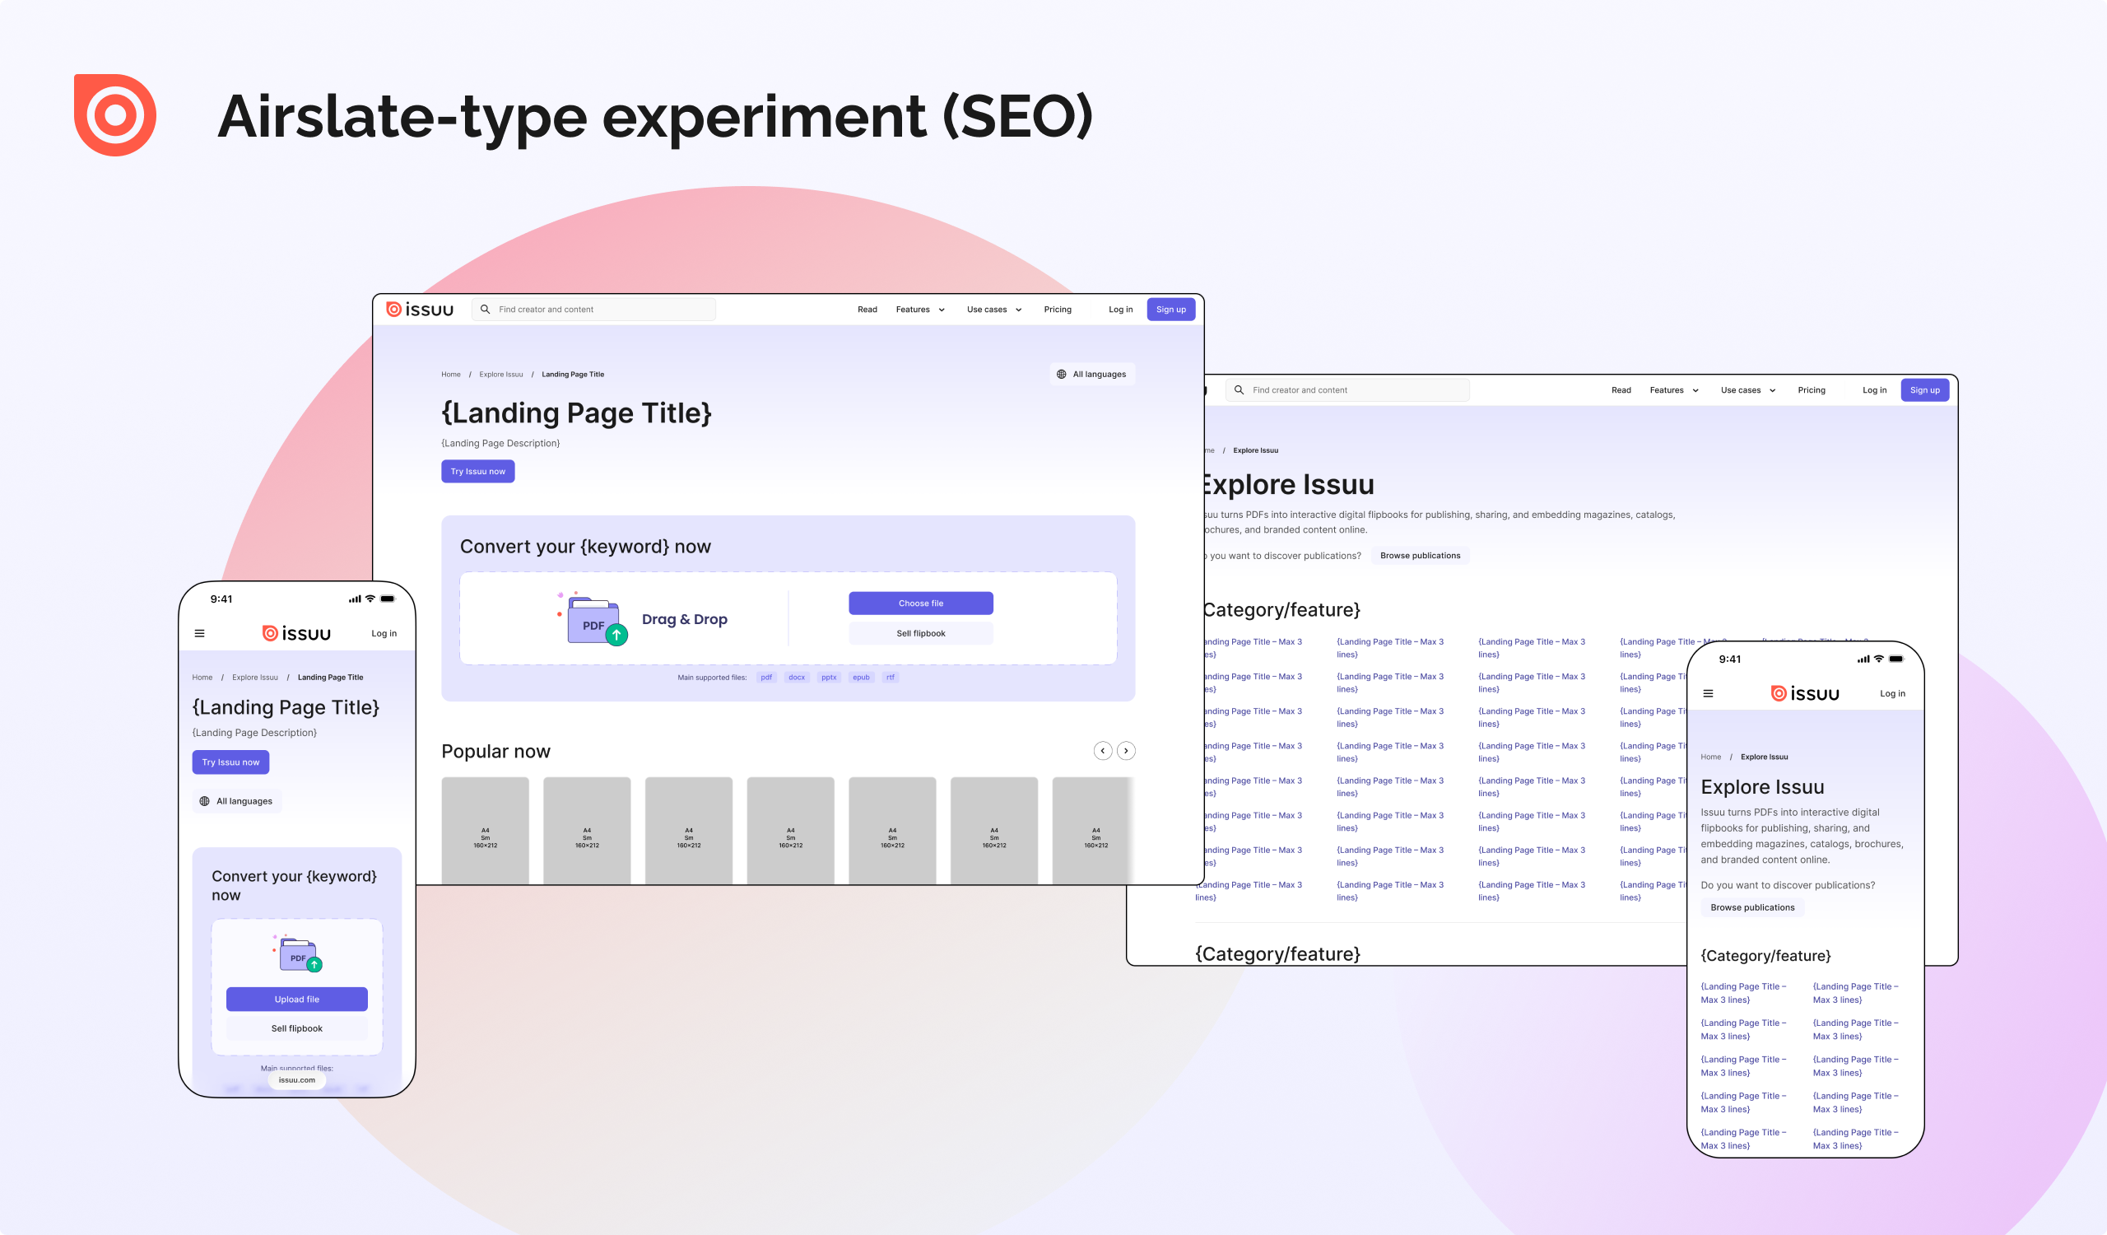Click battery icon on left mobile status bar
This screenshot has height=1235, width=2107.
tap(388, 599)
